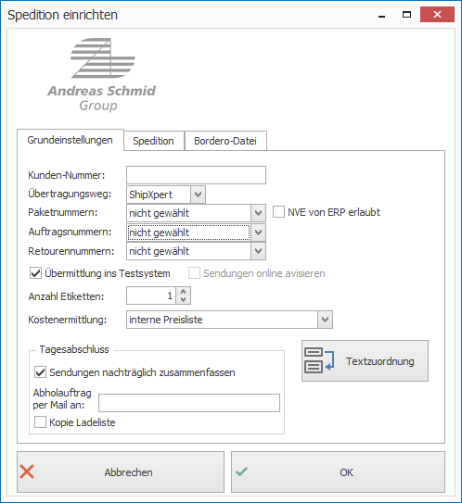Switch to the Spedition tab
Image resolution: width=462 pixels, height=503 pixels.
tap(154, 141)
